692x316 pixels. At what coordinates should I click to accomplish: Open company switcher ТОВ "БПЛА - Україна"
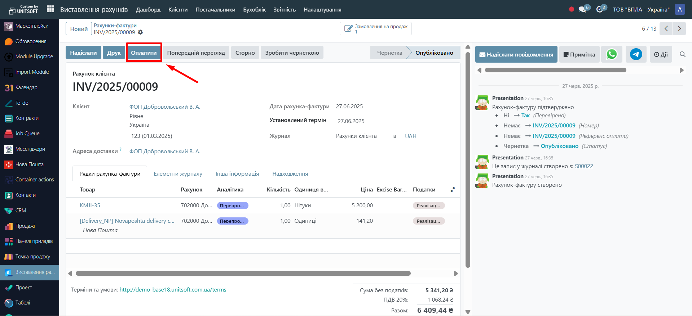[x=641, y=10]
